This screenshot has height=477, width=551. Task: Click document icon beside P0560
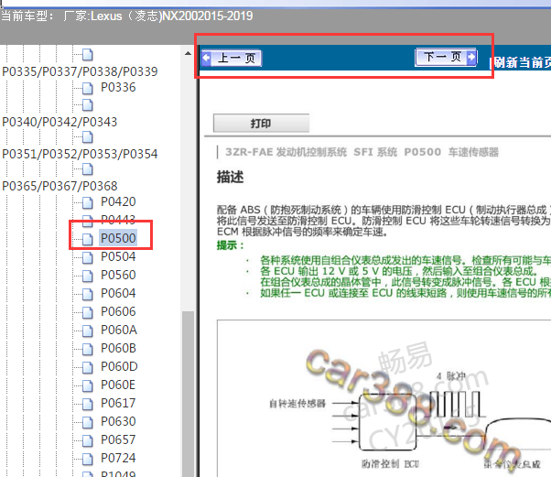(x=88, y=276)
